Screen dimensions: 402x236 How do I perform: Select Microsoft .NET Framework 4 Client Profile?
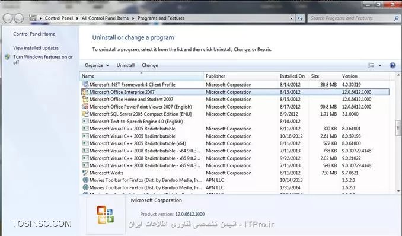[x=132, y=84]
